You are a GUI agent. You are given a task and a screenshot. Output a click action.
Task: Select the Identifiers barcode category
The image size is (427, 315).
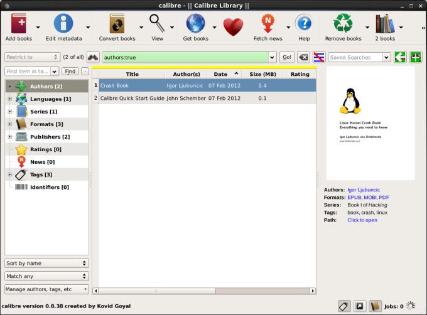(46, 187)
